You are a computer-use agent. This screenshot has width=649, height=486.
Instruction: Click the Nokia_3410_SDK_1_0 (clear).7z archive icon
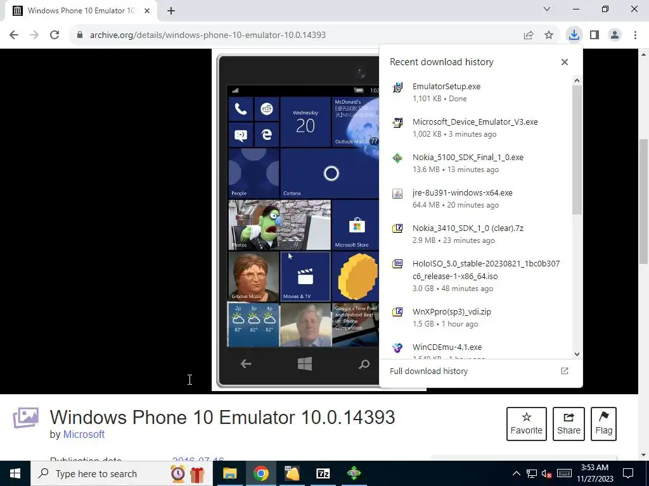397,228
